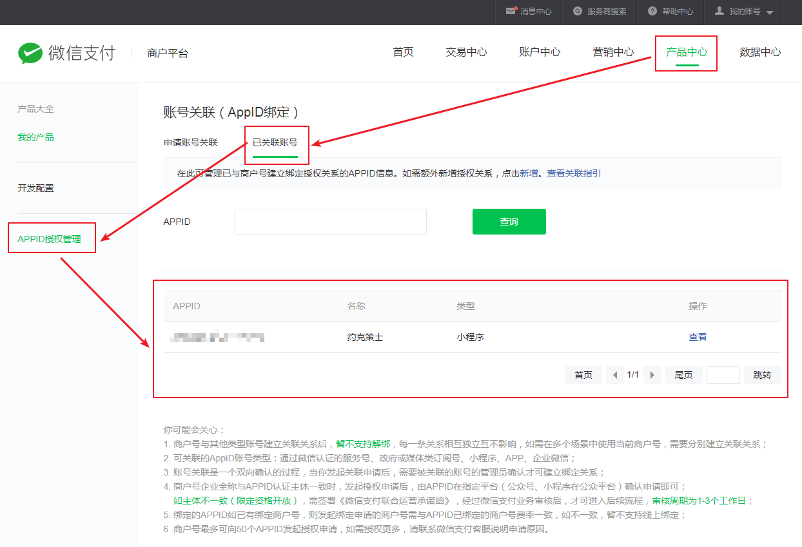Open 营销中心 navigation item
This screenshot has height=547, width=802.
pos(613,52)
